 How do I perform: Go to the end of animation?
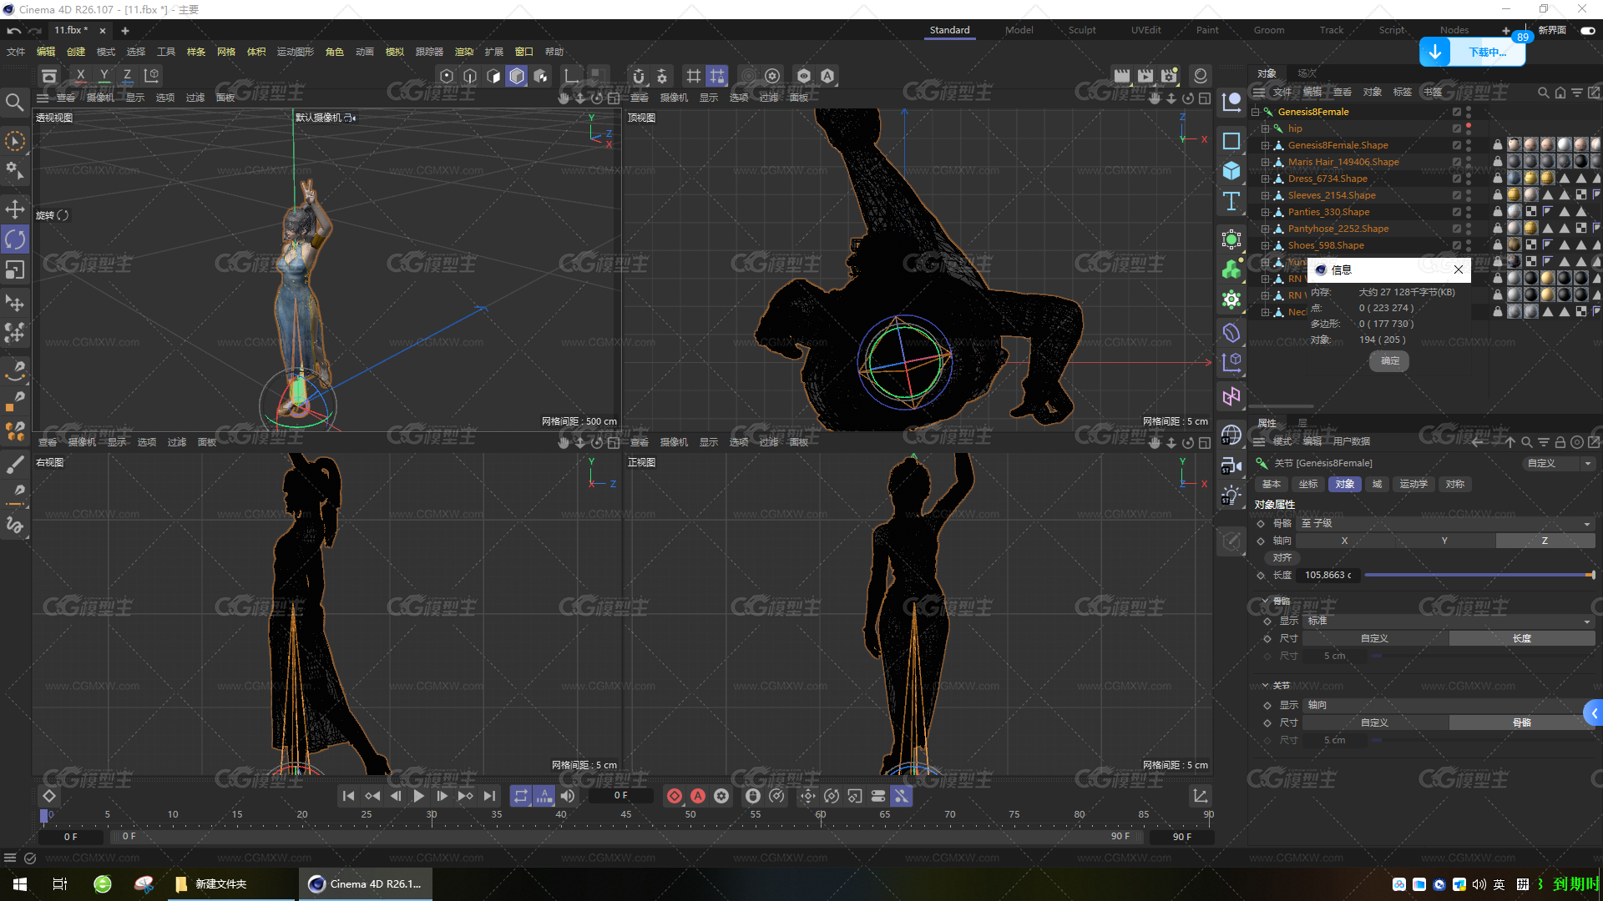pos(489,796)
